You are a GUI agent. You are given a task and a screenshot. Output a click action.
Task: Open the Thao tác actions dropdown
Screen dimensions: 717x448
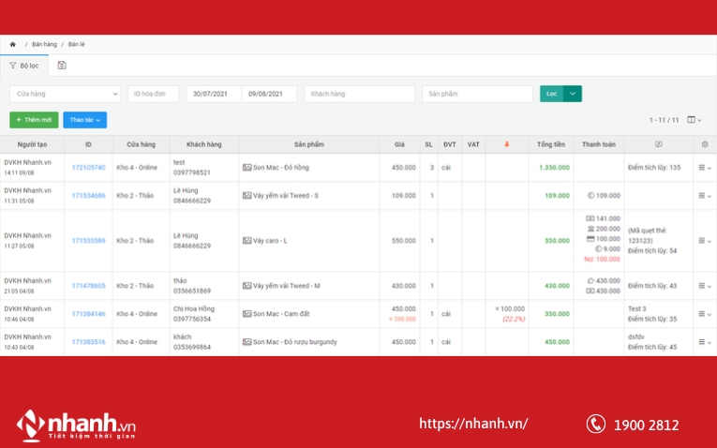point(84,120)
